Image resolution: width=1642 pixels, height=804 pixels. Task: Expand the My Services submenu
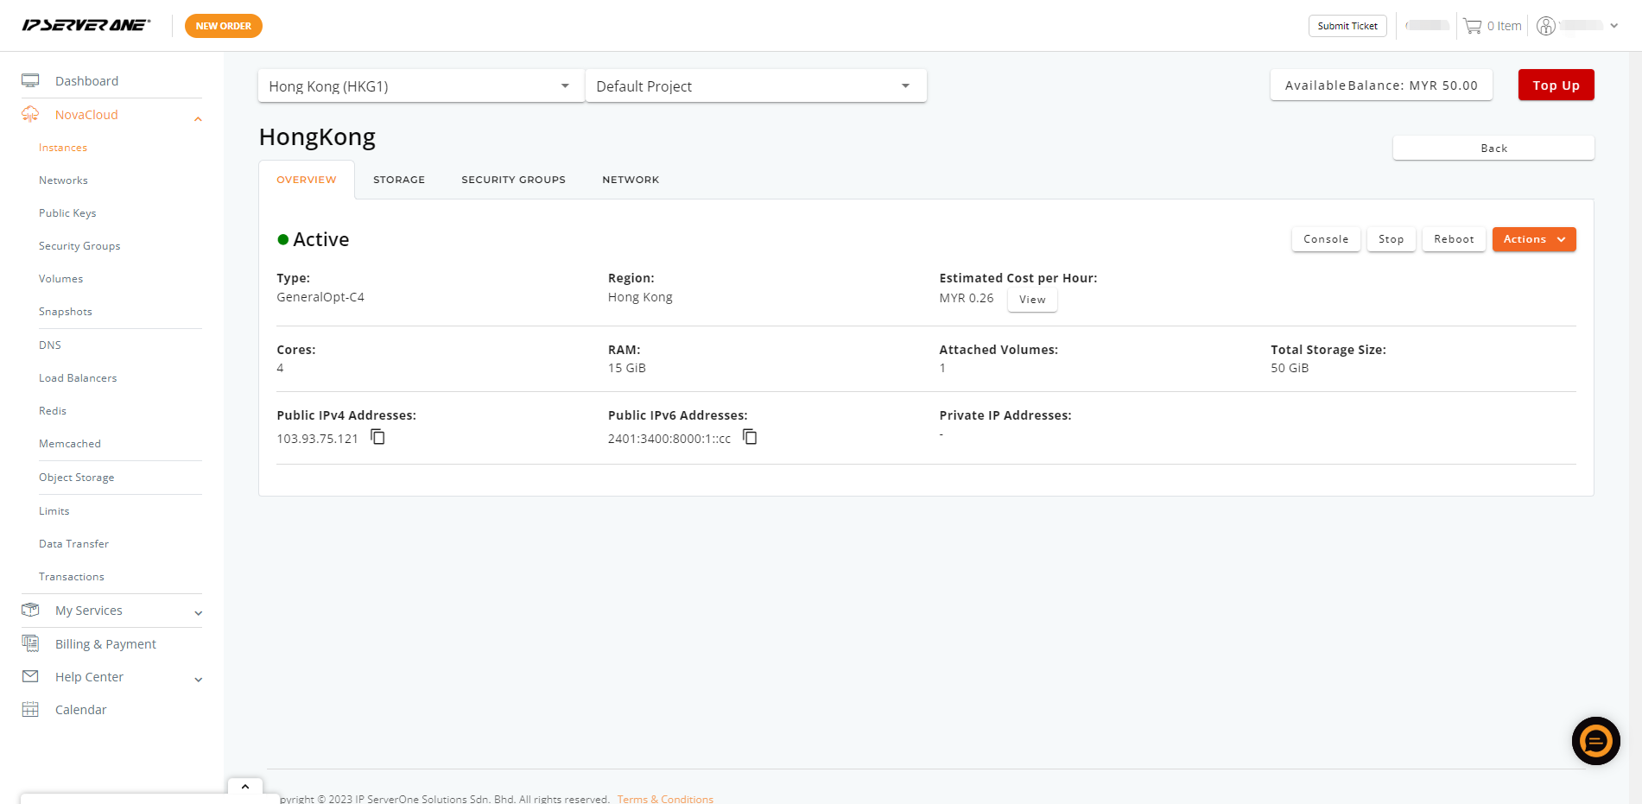(198, 613)
